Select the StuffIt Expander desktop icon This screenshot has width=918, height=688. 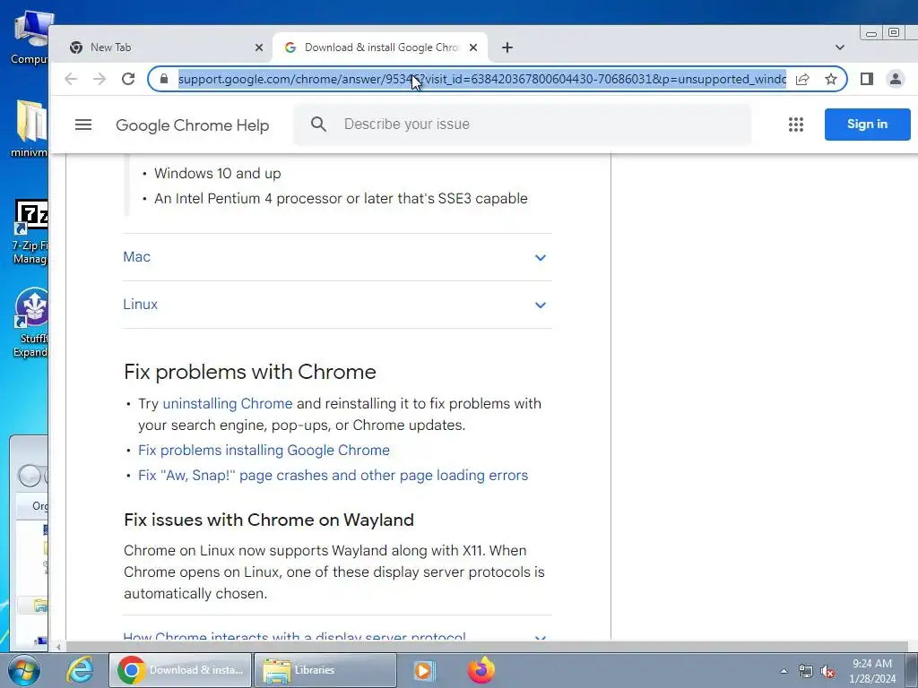(30, 322)
